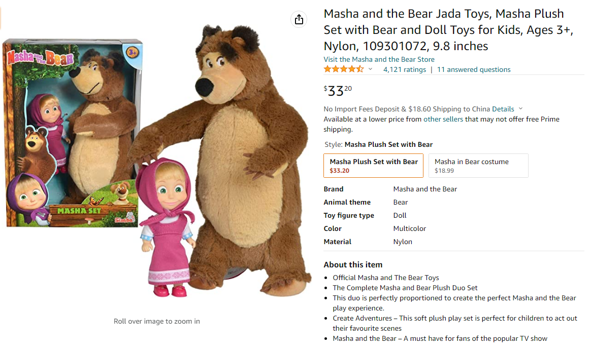The width and height of the screenshot is (590, 353).
Task: Open the 4,121 ratings link
Action: click(x=405, y=70)
